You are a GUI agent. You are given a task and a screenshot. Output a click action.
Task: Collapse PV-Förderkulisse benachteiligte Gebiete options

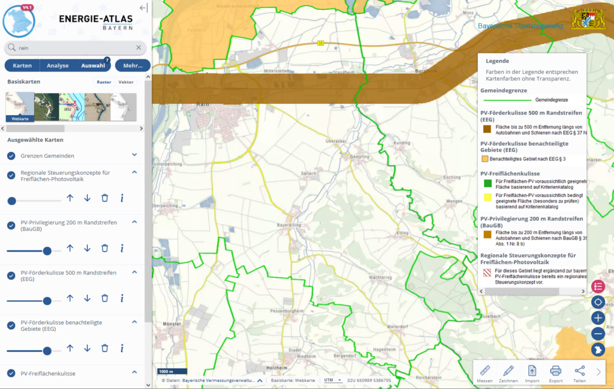pyautogui.click(x=134, y=322)
